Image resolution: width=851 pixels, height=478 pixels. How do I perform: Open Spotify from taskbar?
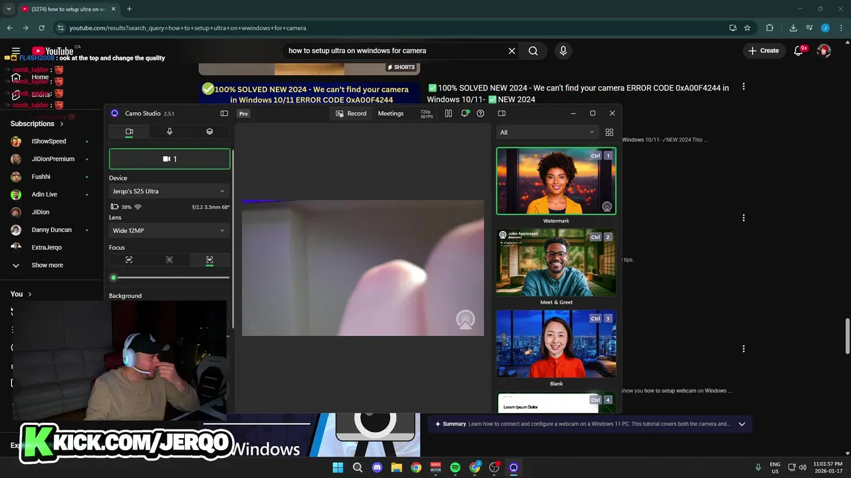tap(455, 467)
